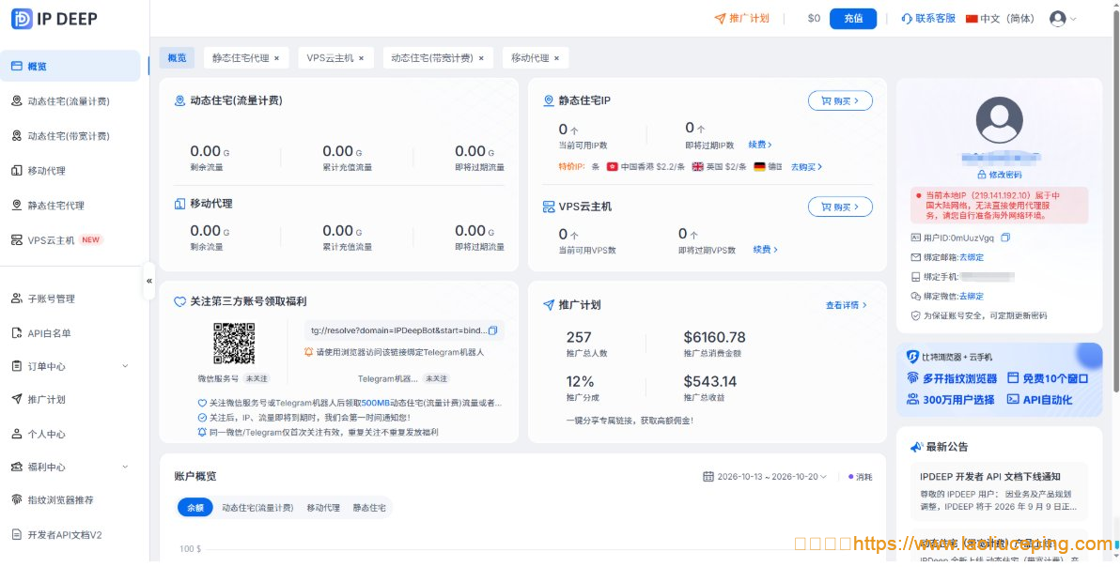1120x567 pixels.
Task: Open the date range picker 2026-10-13
Action: click(x=765, y=477)
